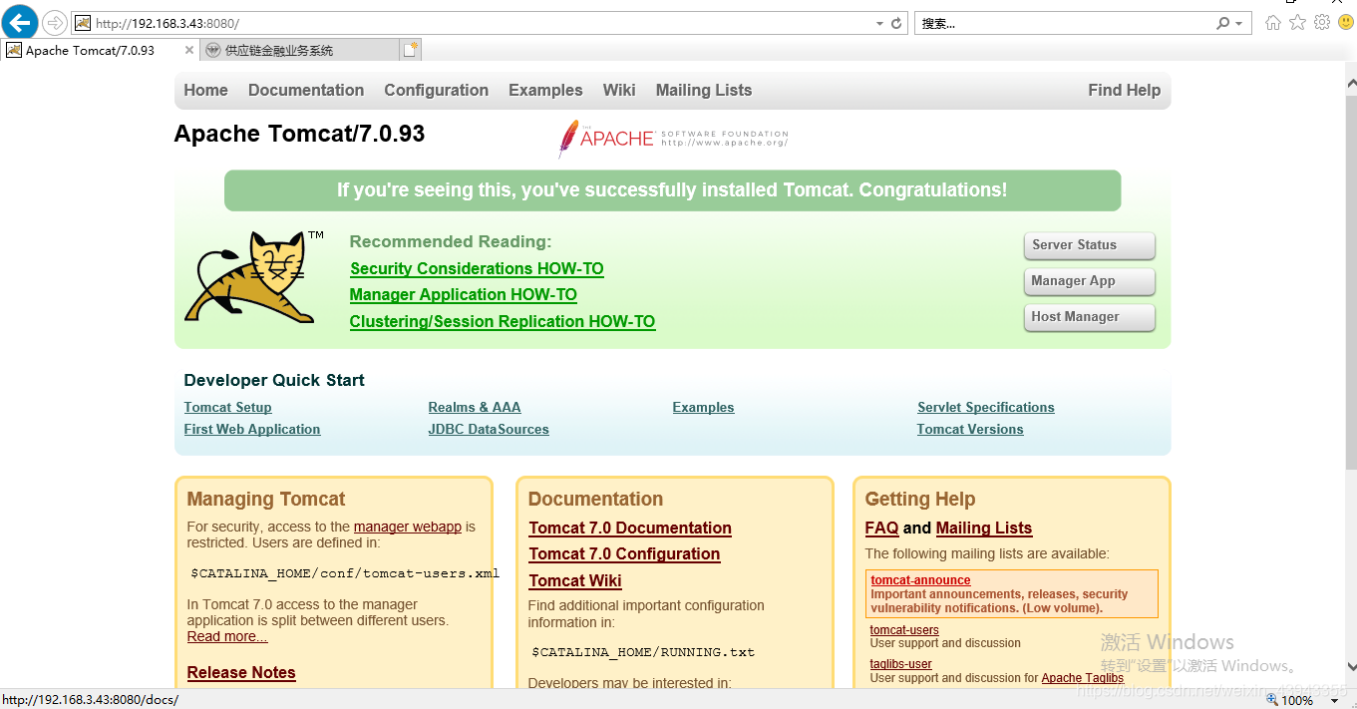The image size is (1357, 709).
Task: Open the Documentation nav item
Action: 306,90
